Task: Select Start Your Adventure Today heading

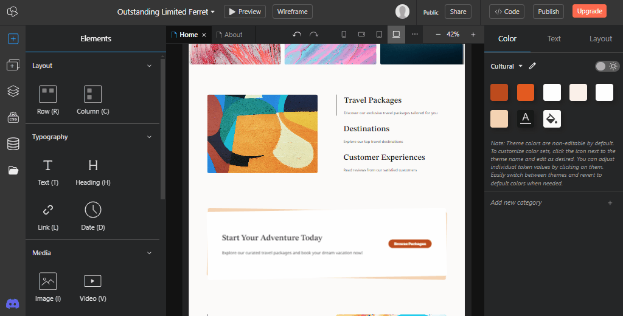Action: pyautogui.click(x=272, y=238)
